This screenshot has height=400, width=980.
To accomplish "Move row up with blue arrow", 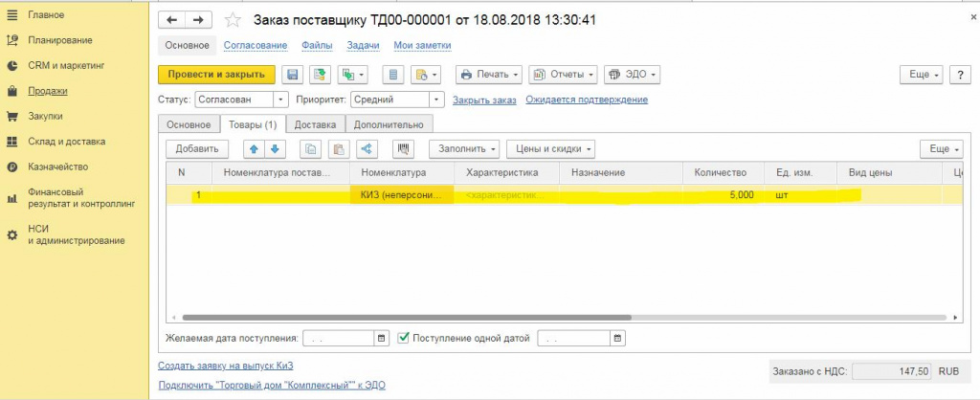I will (253, 148).
